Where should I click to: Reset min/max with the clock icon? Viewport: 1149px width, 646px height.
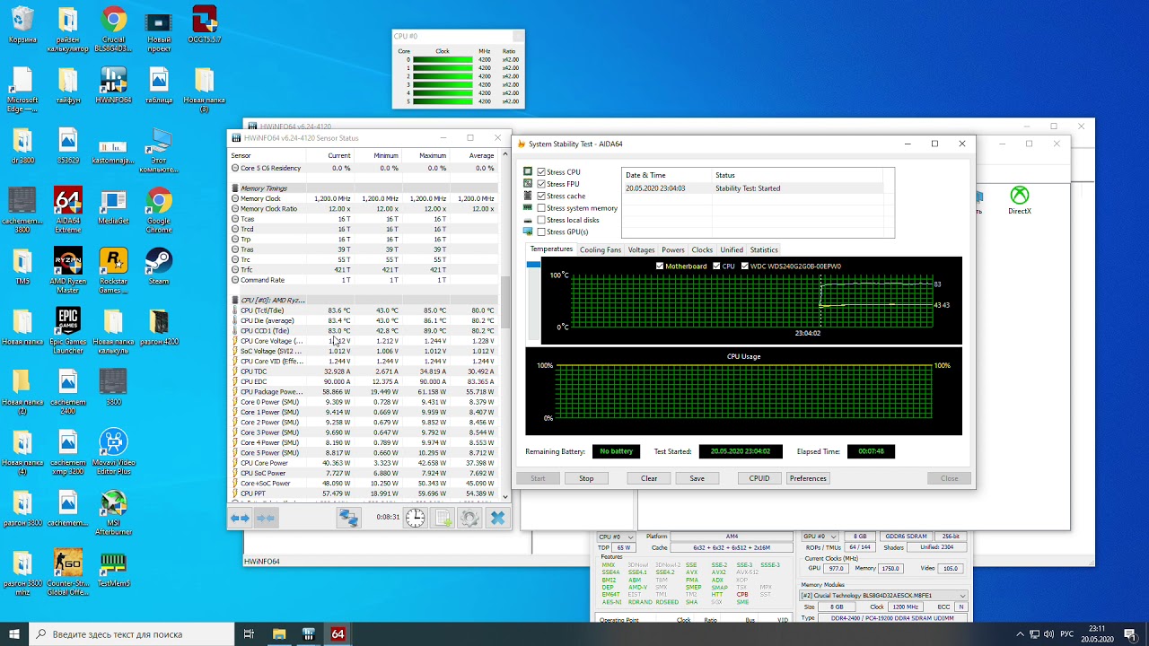[x=415, y=518]
